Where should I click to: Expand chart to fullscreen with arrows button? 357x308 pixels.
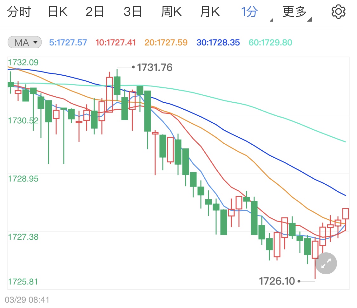click(x=326, y=263)
